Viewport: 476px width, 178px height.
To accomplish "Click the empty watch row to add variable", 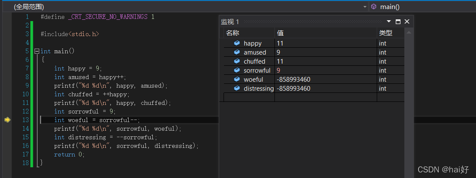I will [x=249, y=98].
